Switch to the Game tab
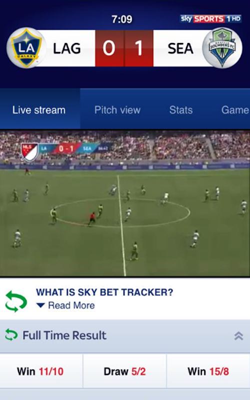The height and width of the screenshot is (400, 250). 235,110
